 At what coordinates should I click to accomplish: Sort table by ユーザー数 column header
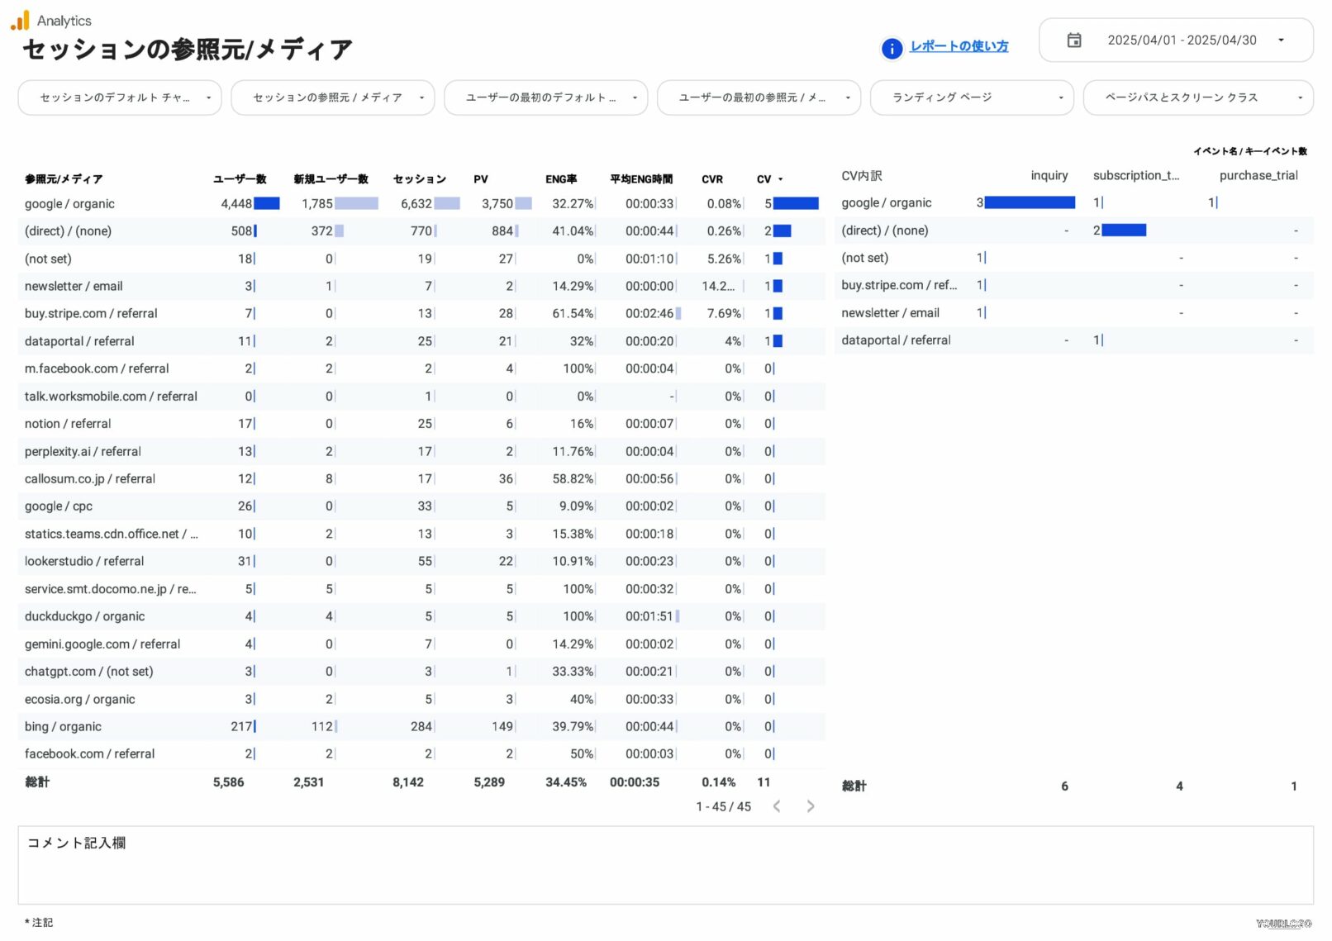coord(240,179)
